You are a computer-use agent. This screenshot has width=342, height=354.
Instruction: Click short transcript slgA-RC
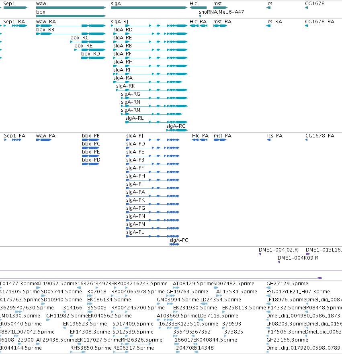pos(177,130)
